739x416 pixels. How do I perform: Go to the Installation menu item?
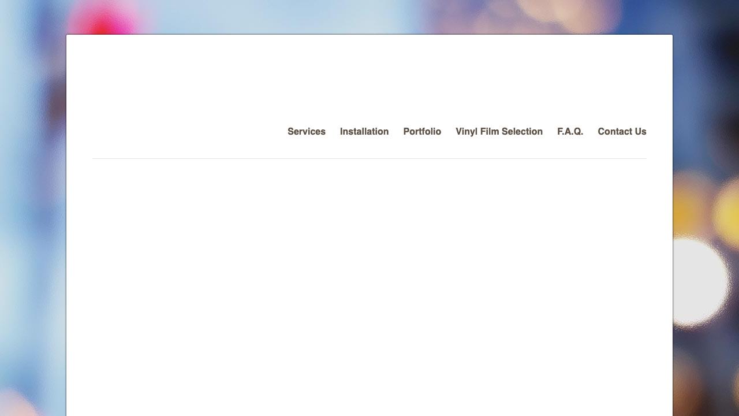(x=364, y=132)
